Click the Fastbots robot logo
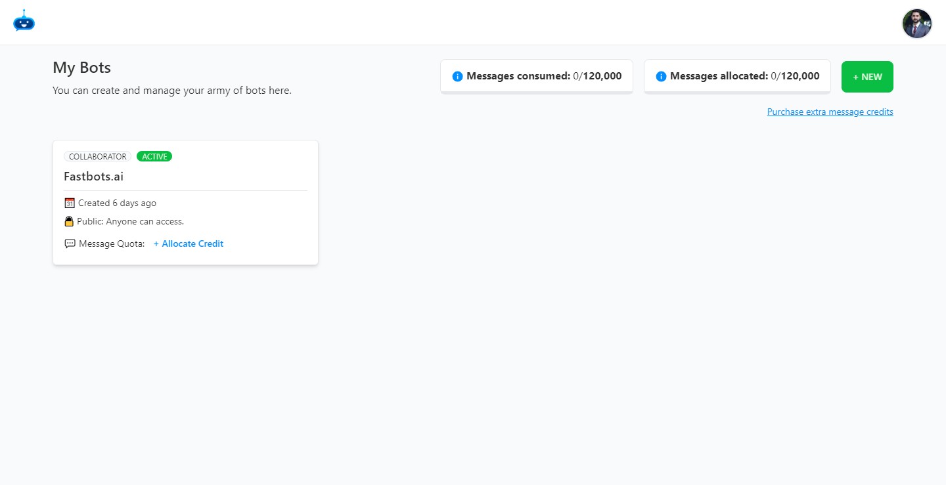Image resolution: width=946 pixels, height=485 pixels. point(24,21)
